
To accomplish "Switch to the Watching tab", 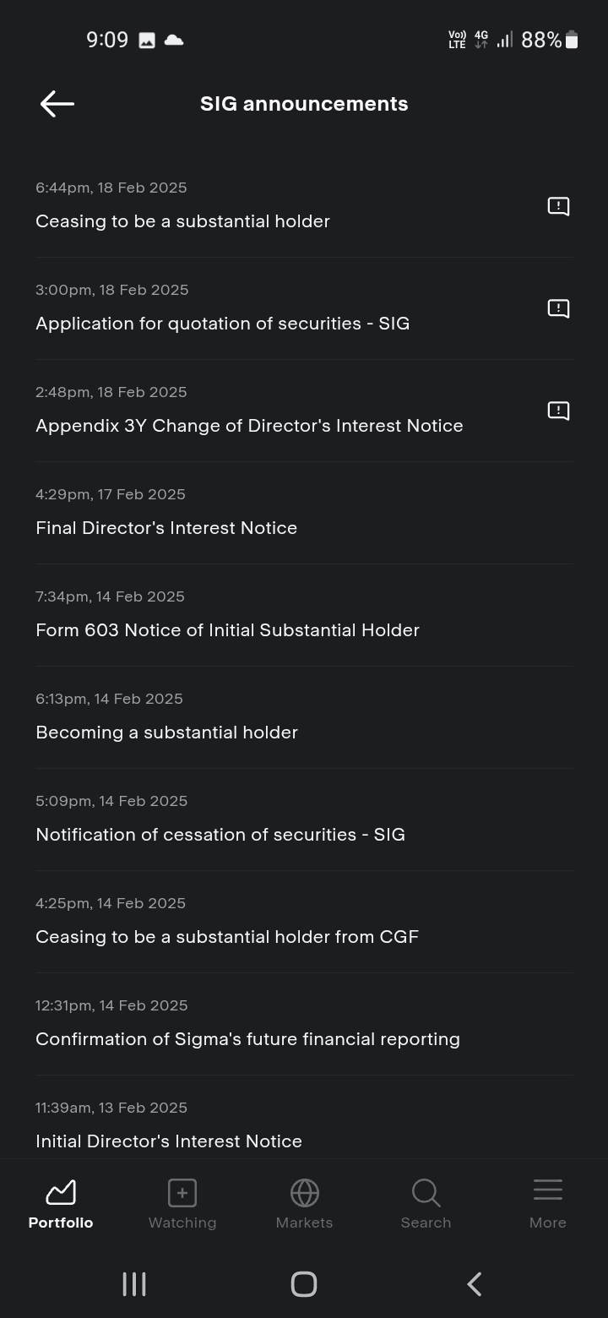I will (x=182, y=1204).
